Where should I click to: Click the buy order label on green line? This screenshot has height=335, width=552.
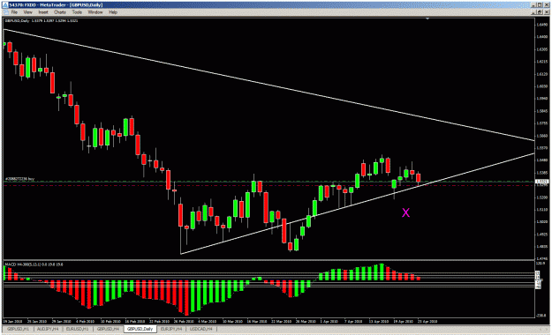(x=19, y=179)
